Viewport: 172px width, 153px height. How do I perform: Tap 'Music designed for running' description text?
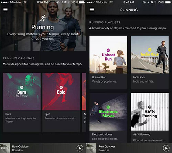(x=43, y=64)
